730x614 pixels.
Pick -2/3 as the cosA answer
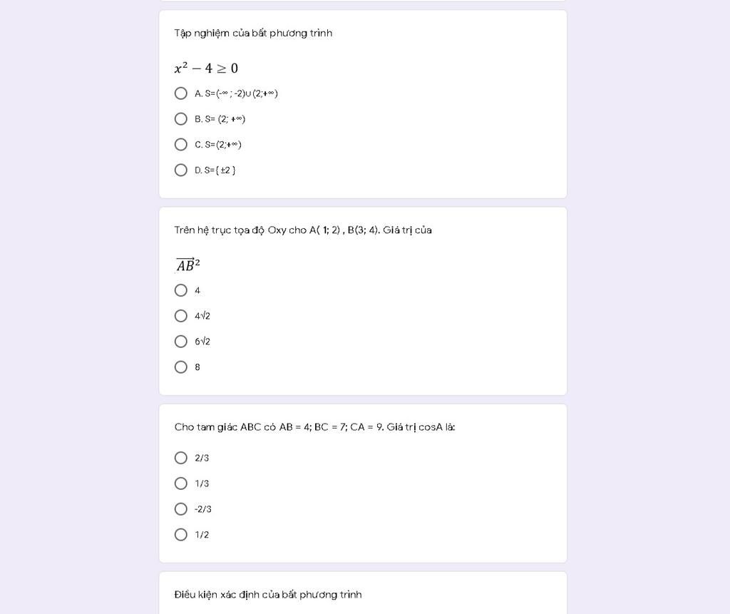pos(180,509)
